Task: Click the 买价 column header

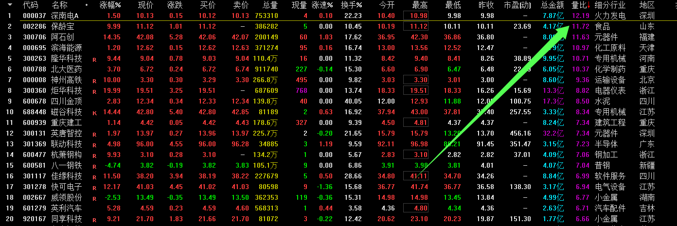Action: [x=208, y=5]
